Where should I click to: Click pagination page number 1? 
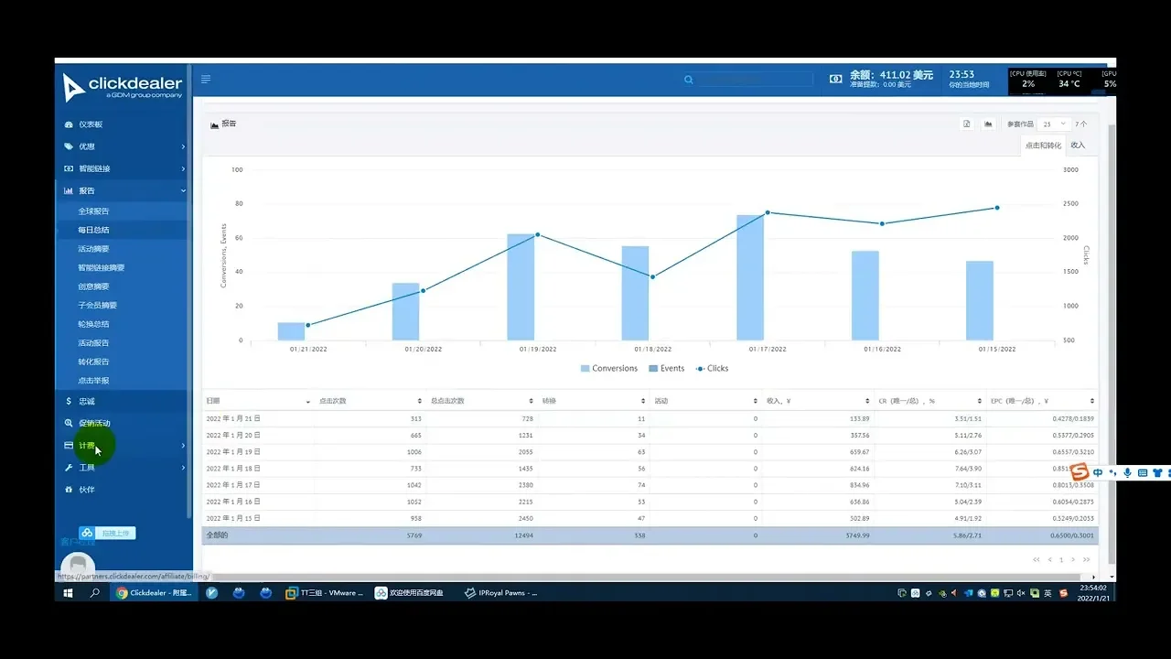click(x=1061, y=559)
